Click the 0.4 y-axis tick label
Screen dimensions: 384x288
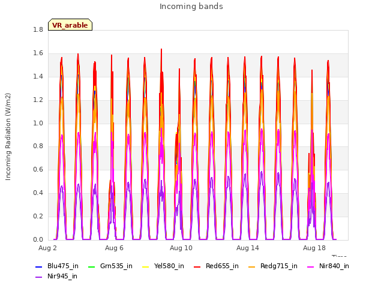(38, 193)
